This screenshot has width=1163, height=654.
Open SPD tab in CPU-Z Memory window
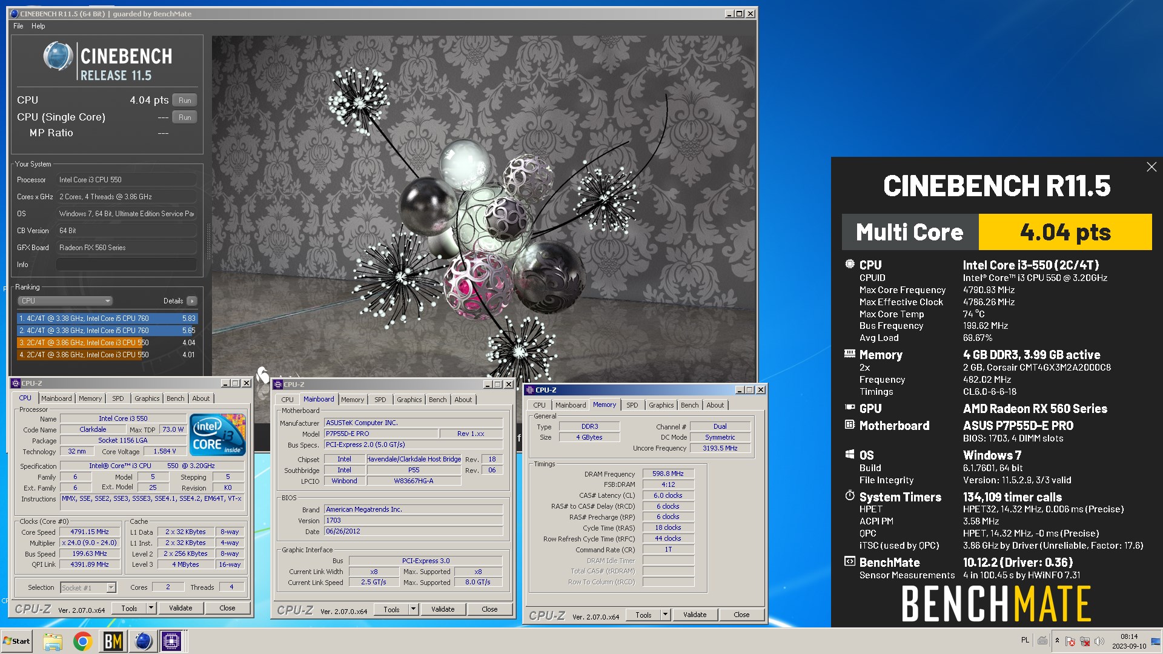coord(632,405)
